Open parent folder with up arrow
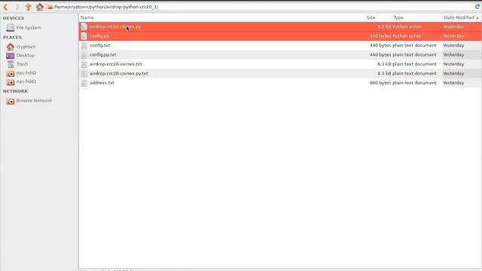Screen dimensions: 482x271 point(29,7)
